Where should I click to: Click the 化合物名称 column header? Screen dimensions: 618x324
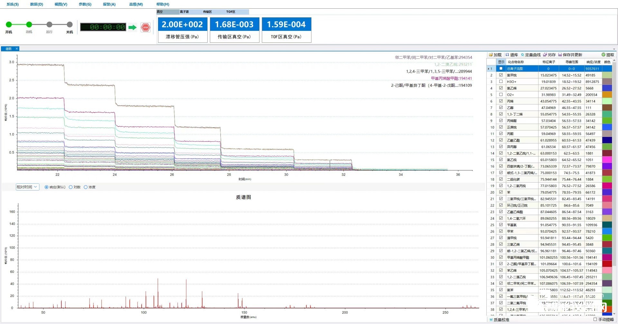522,62
